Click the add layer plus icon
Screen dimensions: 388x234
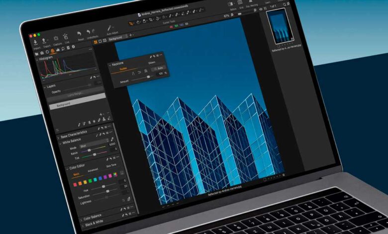[x=100, y=115]
